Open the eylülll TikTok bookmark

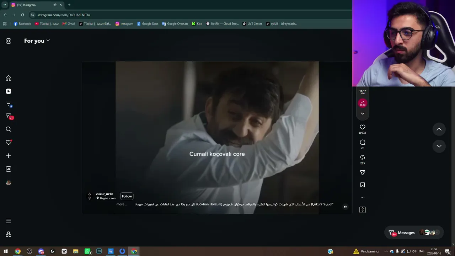coord(282,24)
